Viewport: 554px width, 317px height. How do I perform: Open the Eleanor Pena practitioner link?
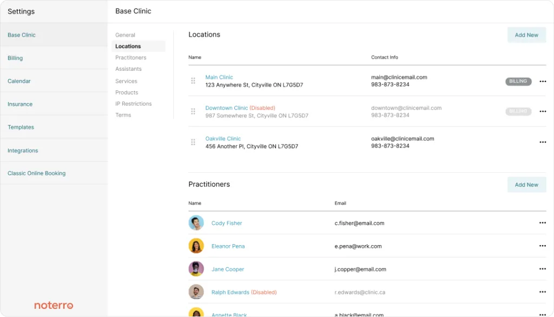coord(228,246)
